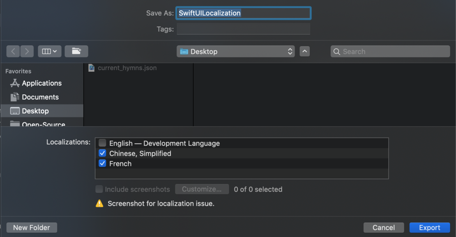Click the Export button

[429, 227]
